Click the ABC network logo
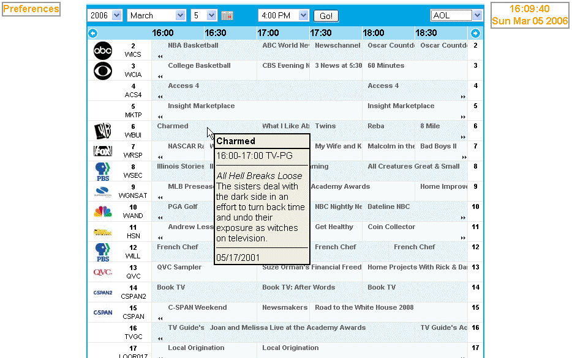Screen dimensions: 572x358 [103, 50]
